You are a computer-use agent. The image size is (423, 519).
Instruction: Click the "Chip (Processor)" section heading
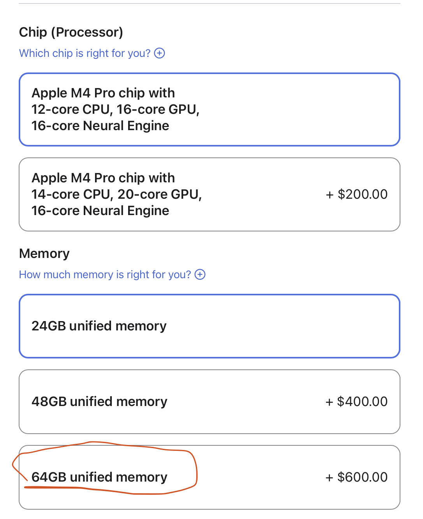coord(71,32)
